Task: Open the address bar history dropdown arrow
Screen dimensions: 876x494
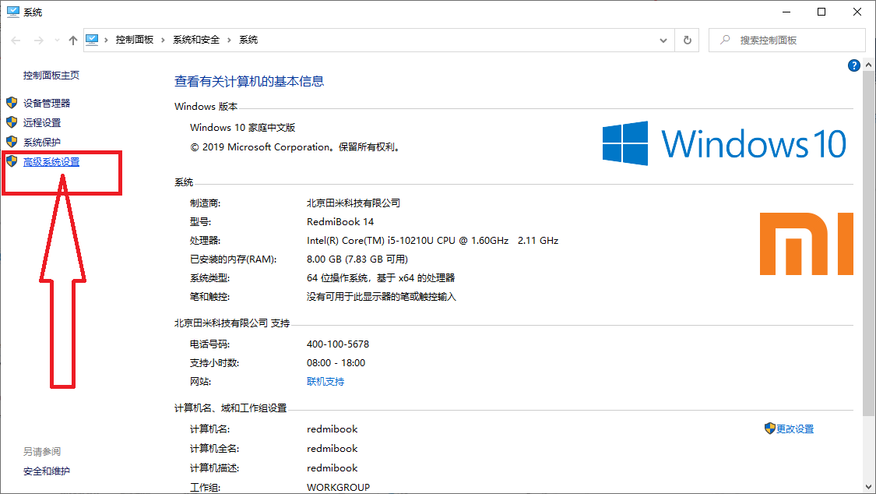Action: pyautogui.click(x=663, y=39)
